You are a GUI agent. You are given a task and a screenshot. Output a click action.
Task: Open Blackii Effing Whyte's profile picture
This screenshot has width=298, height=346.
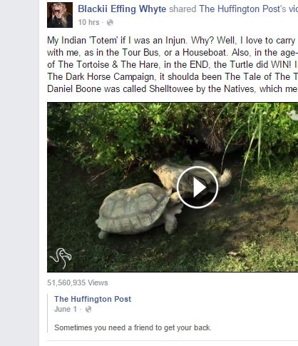[x=60, y=15]
